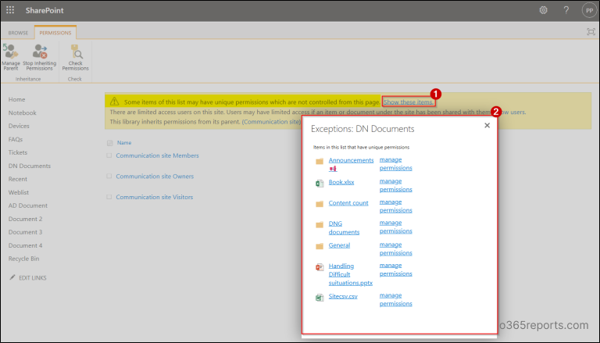Viewport: 600px width, 343px height.
Task: Open the Announcements folder link
Action: pos(351,160)
